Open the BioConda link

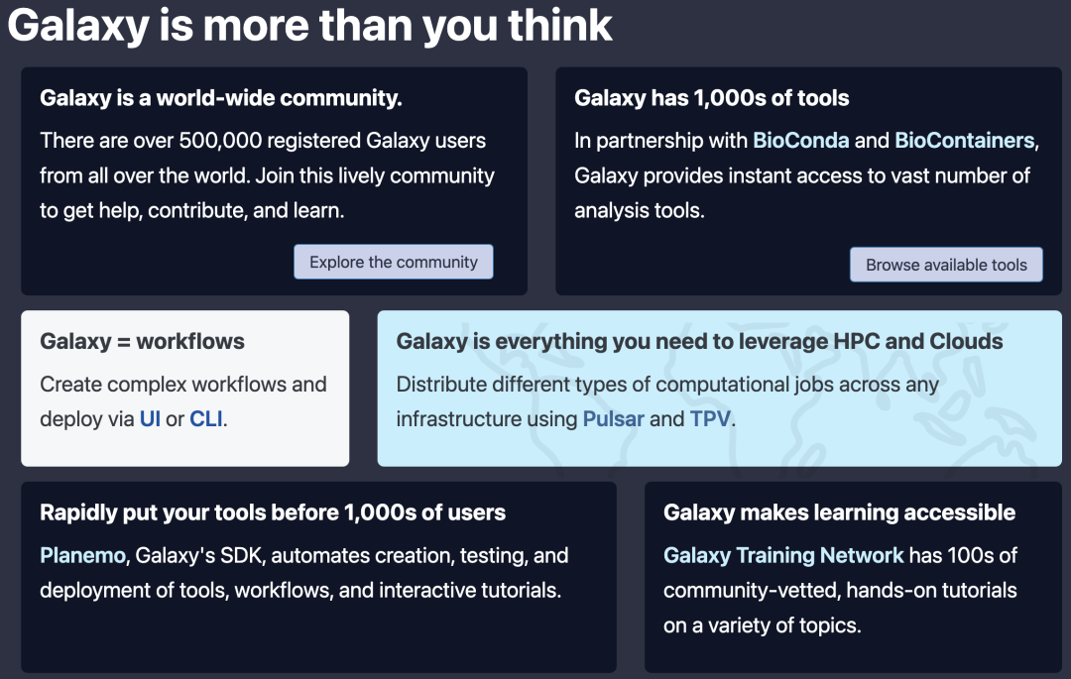click(x=801, y=141)
